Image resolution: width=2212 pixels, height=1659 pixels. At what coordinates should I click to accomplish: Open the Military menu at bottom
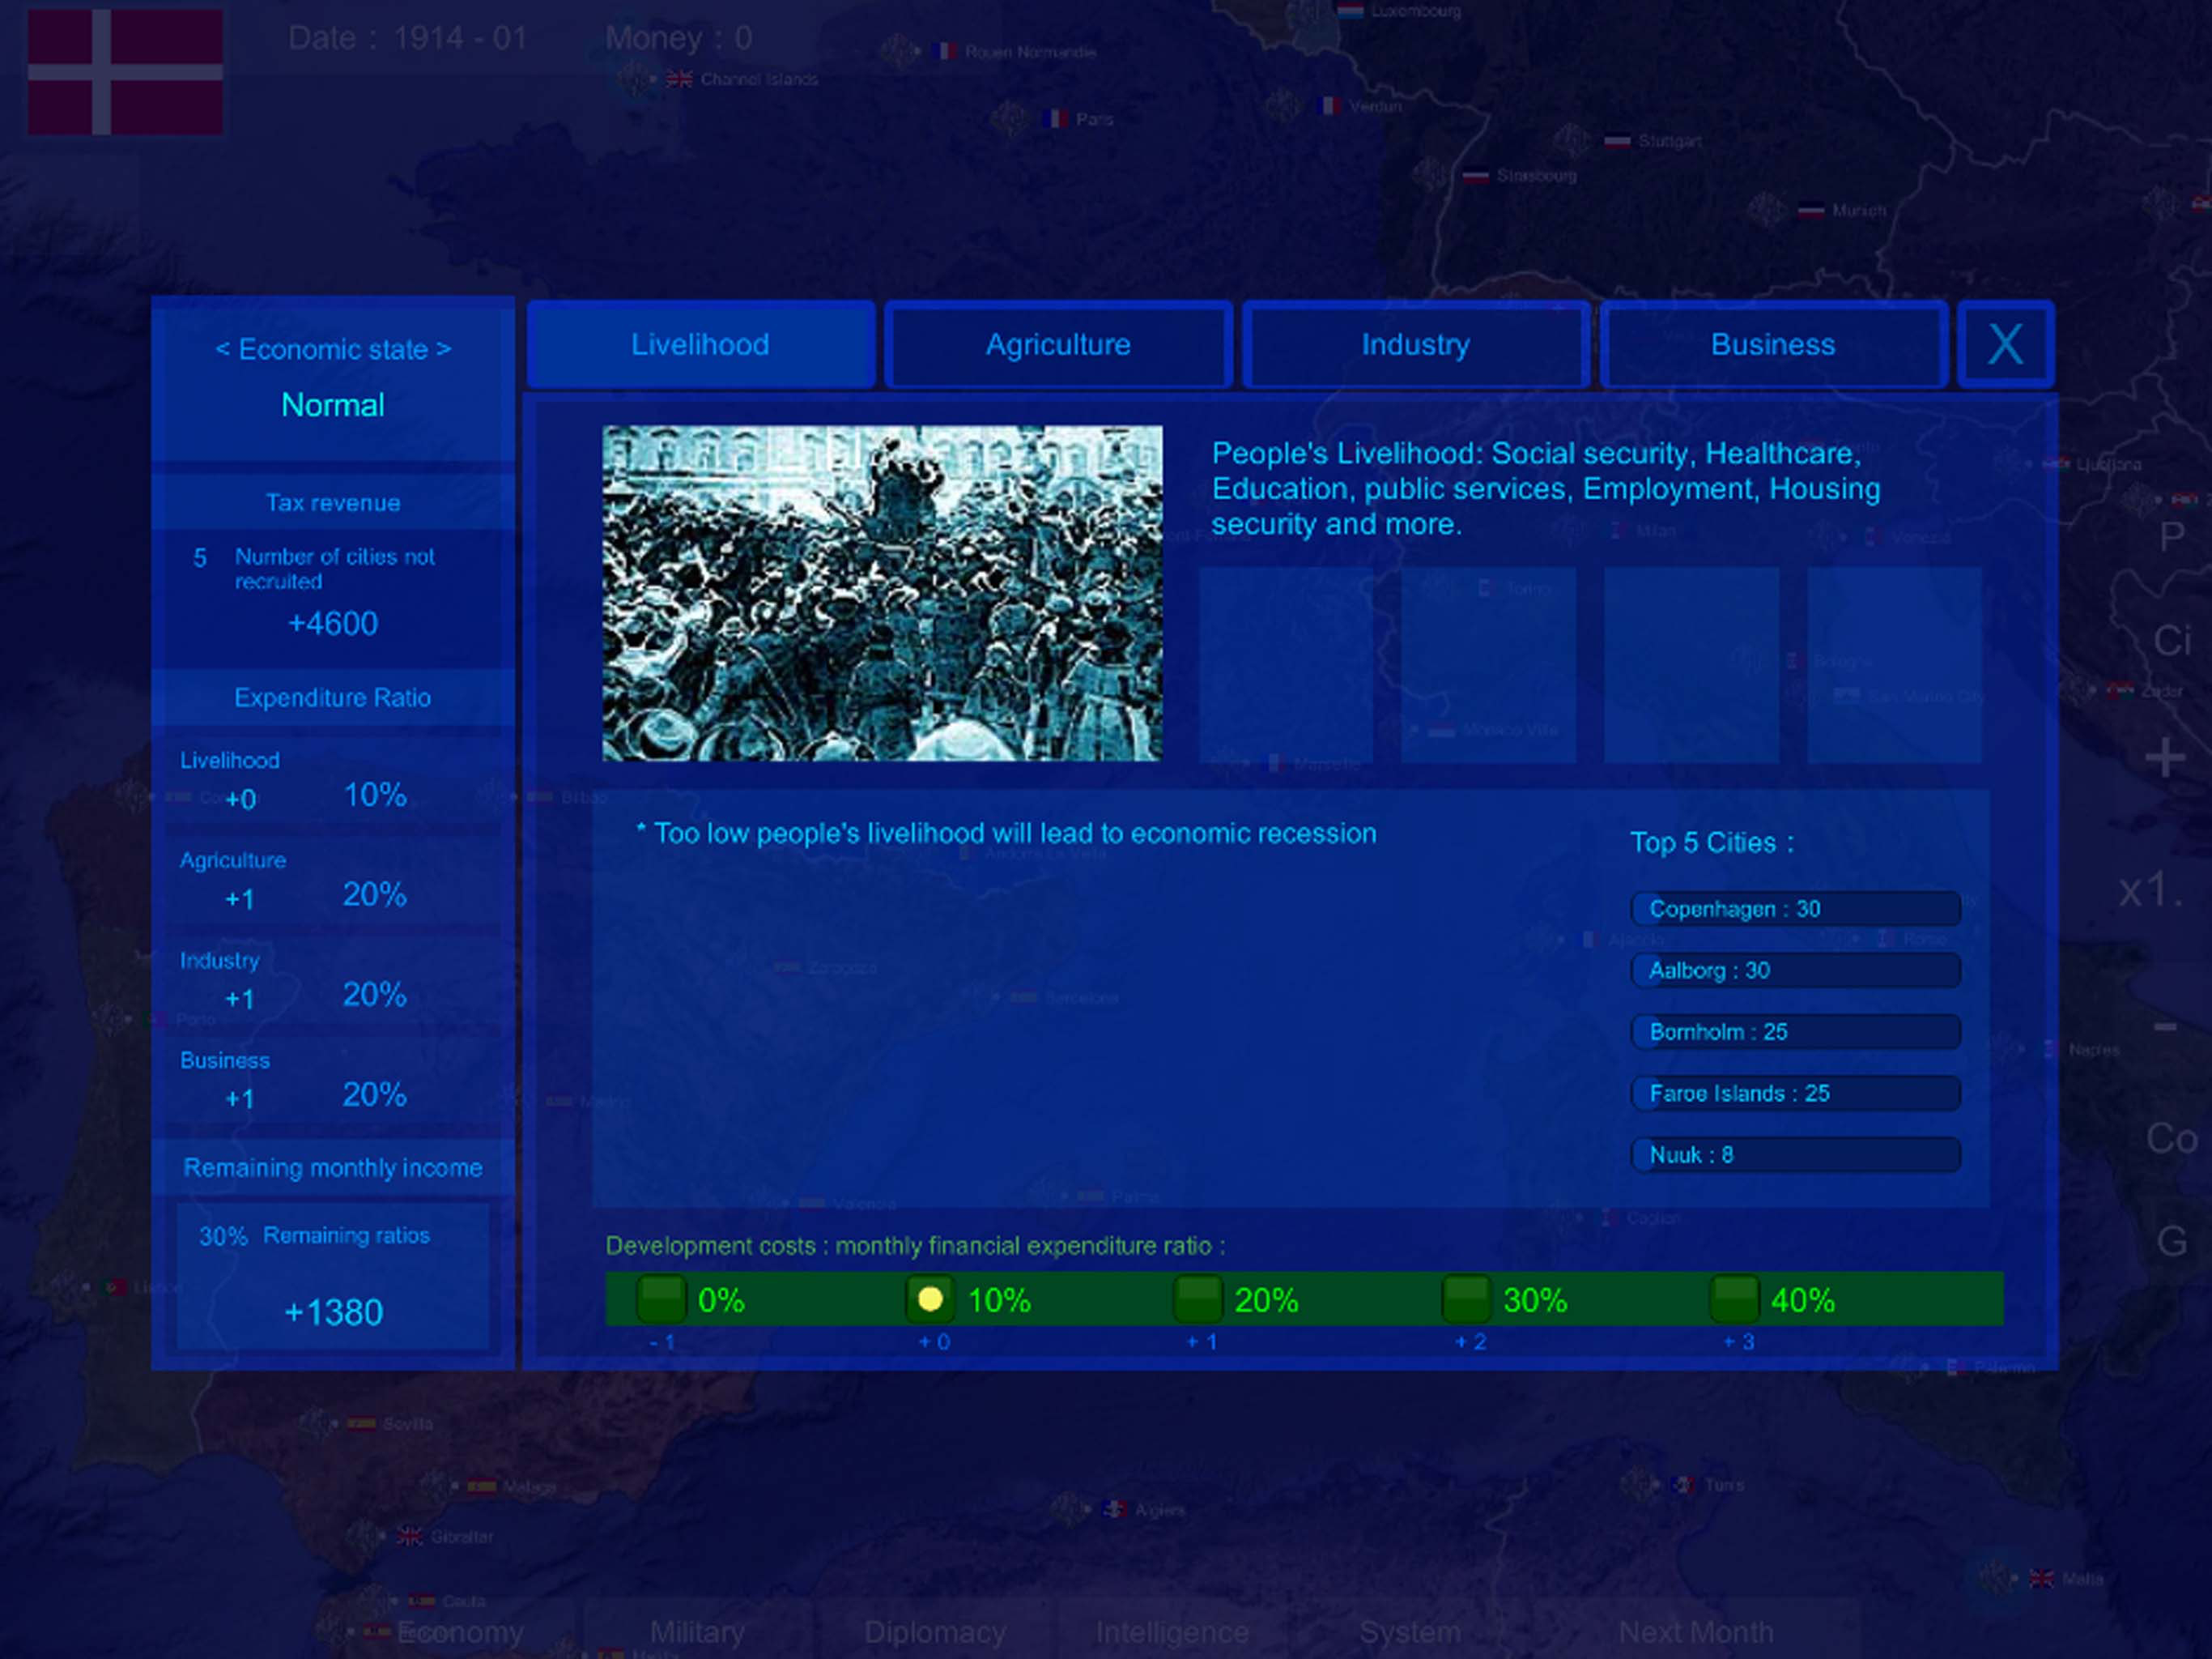(x=697, y=1632)
